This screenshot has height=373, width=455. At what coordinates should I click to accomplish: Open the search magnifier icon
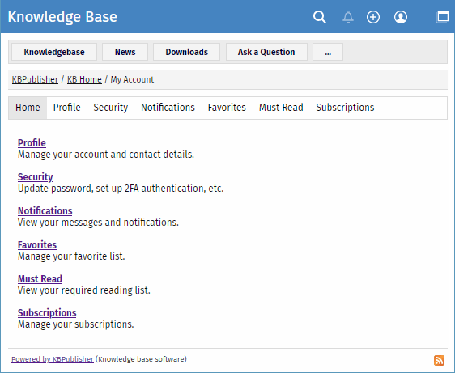pos(320,17)
